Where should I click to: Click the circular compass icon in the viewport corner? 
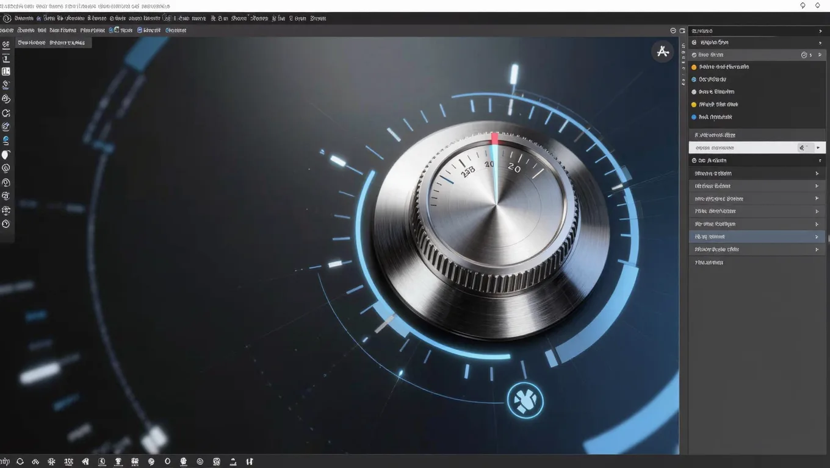[x=662, y=52]
